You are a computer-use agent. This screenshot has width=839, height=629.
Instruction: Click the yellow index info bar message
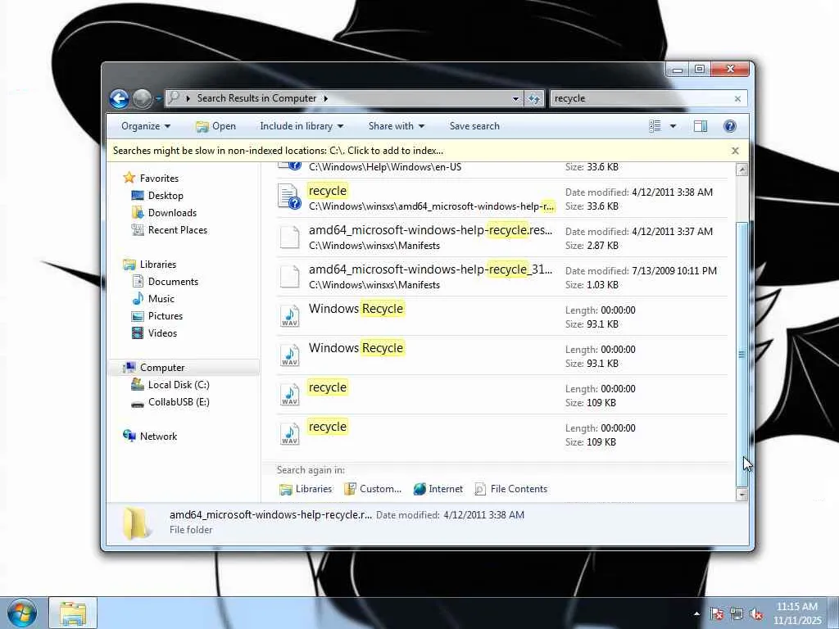[278, 151]
